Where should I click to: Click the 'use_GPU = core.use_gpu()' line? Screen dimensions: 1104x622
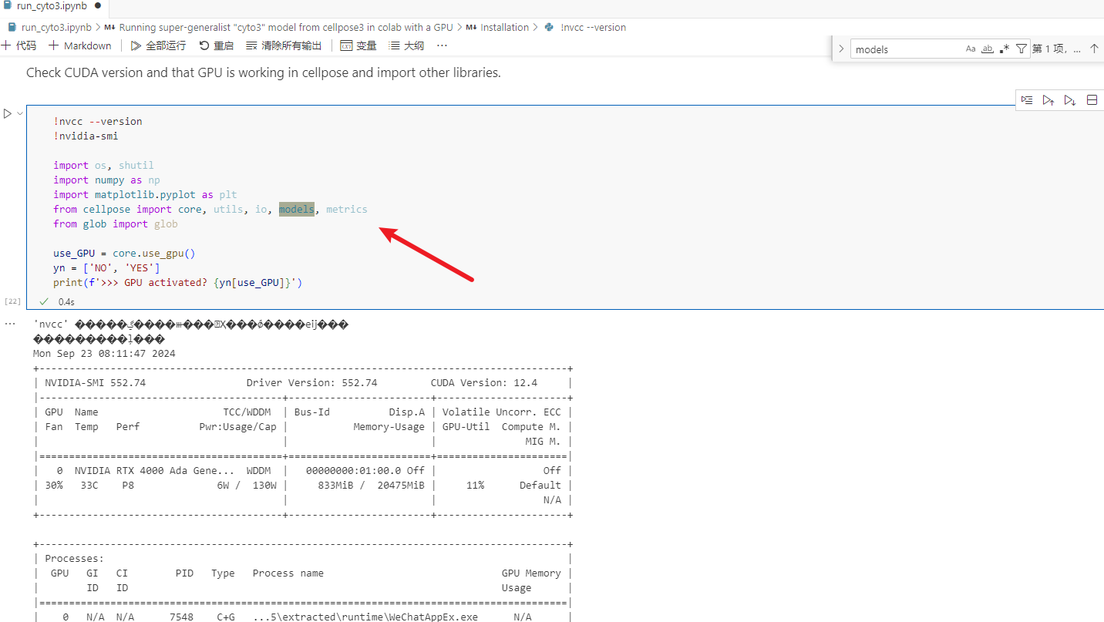[124, 253]
